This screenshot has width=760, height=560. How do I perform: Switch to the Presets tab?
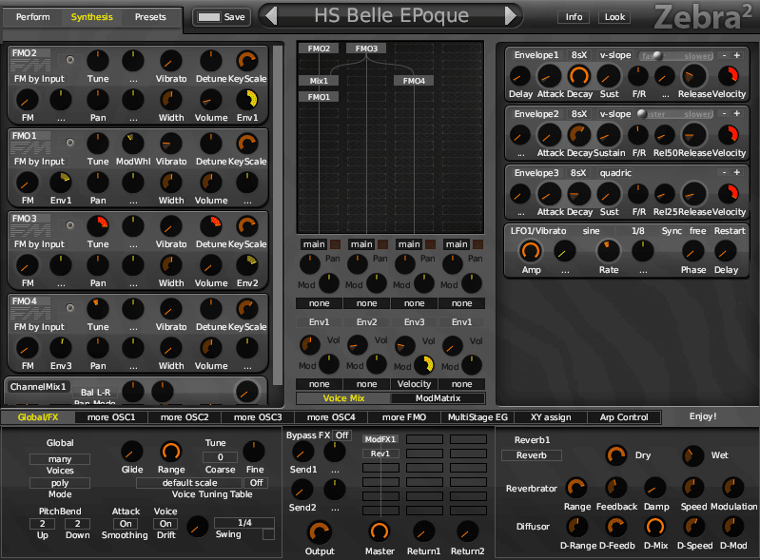coord(150,17)
